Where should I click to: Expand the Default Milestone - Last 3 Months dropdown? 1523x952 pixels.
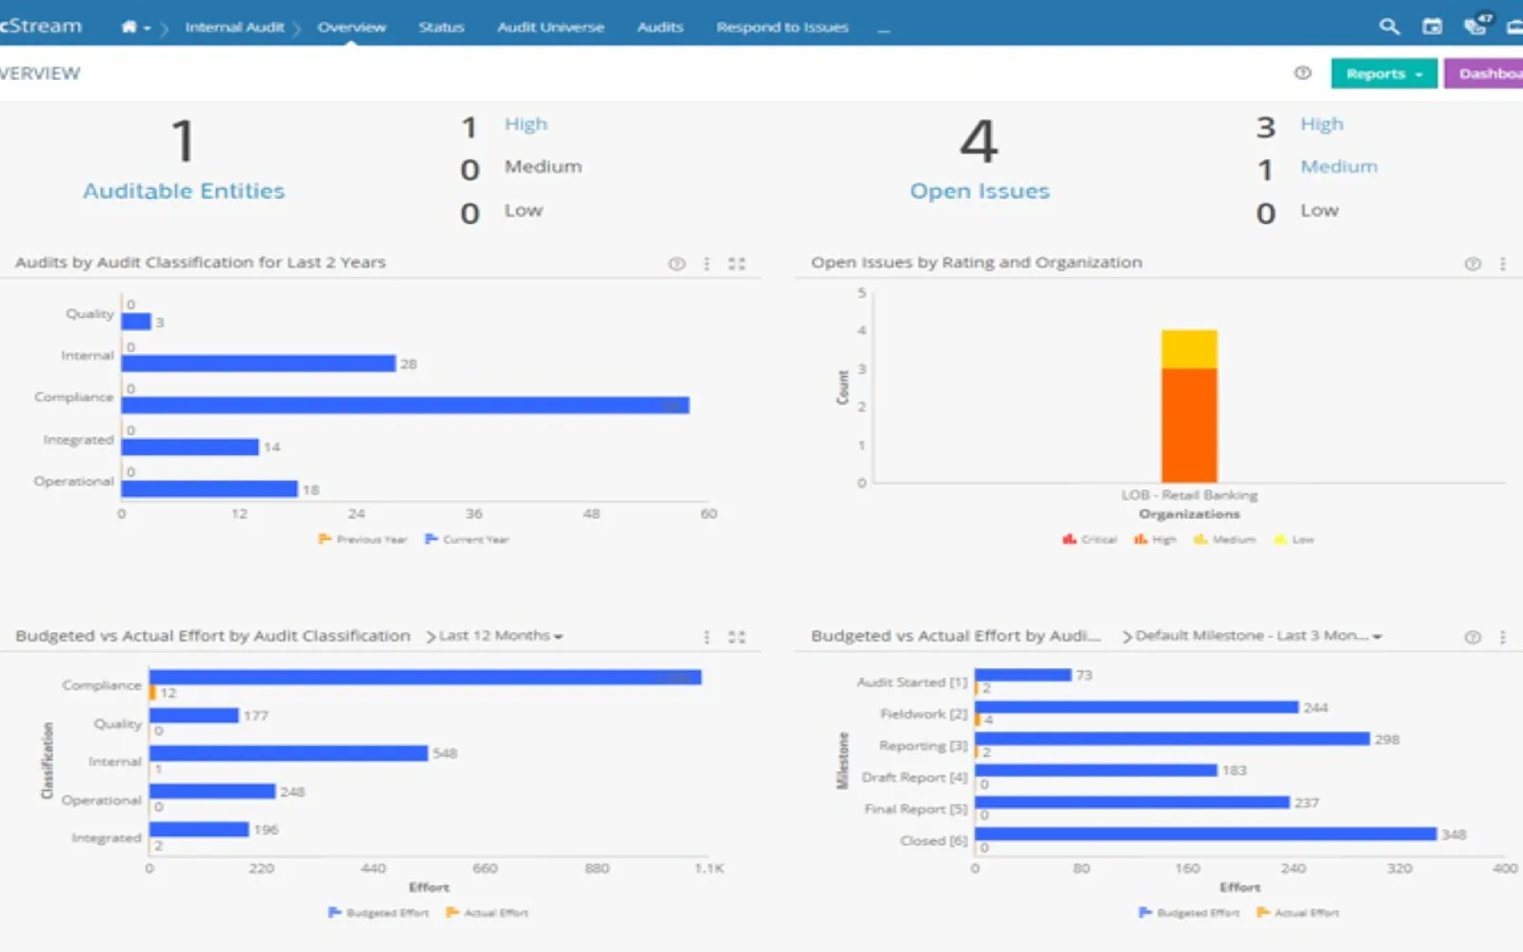(x=1258, y=636)
